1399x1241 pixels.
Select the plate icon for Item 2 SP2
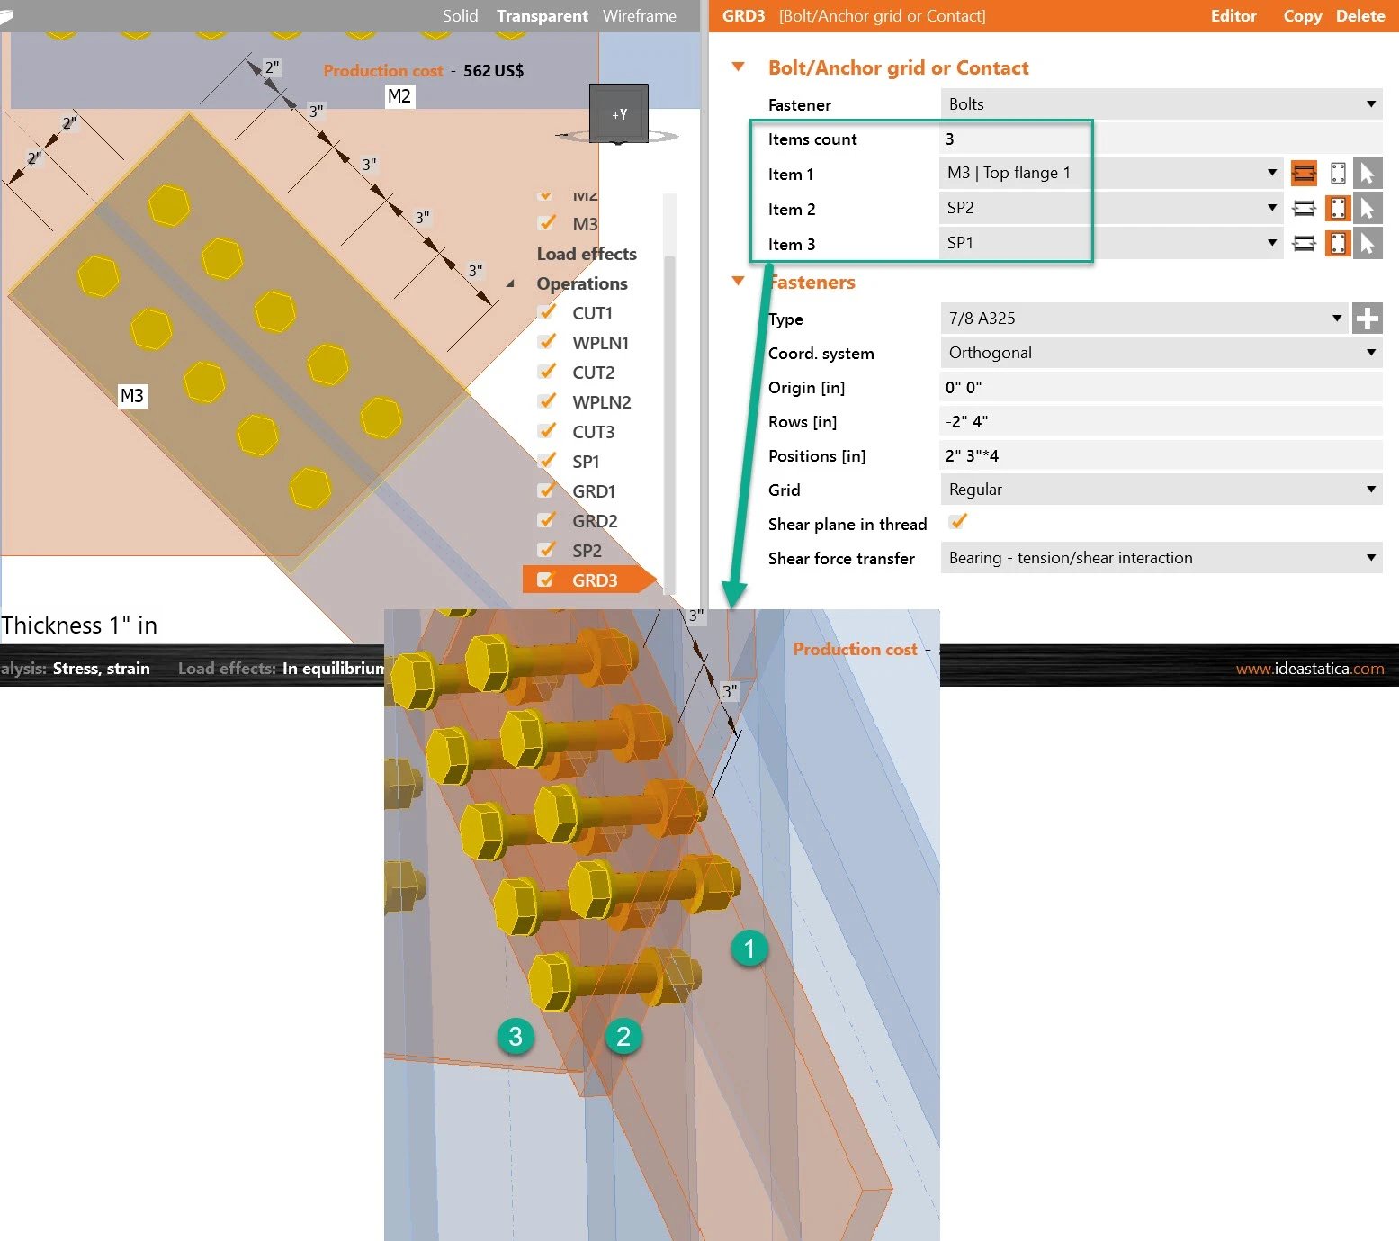point(1338,208)
